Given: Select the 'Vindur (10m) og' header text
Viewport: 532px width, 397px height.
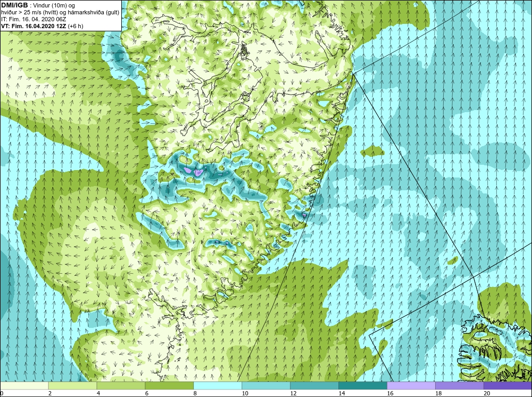Looking at the screenshot, I should (x=54, y=5).
